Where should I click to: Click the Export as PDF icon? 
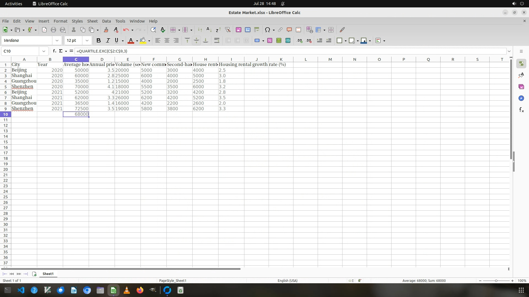point(44,30)
